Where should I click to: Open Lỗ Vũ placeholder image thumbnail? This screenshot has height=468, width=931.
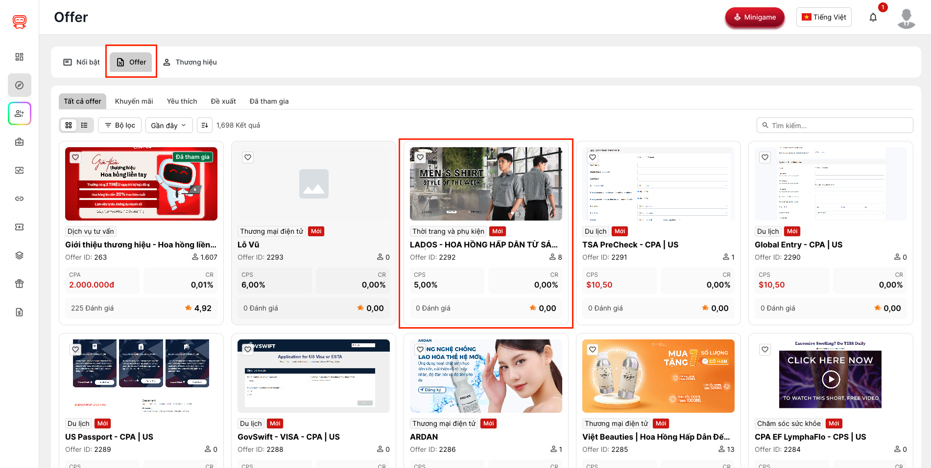pos(313,184)
